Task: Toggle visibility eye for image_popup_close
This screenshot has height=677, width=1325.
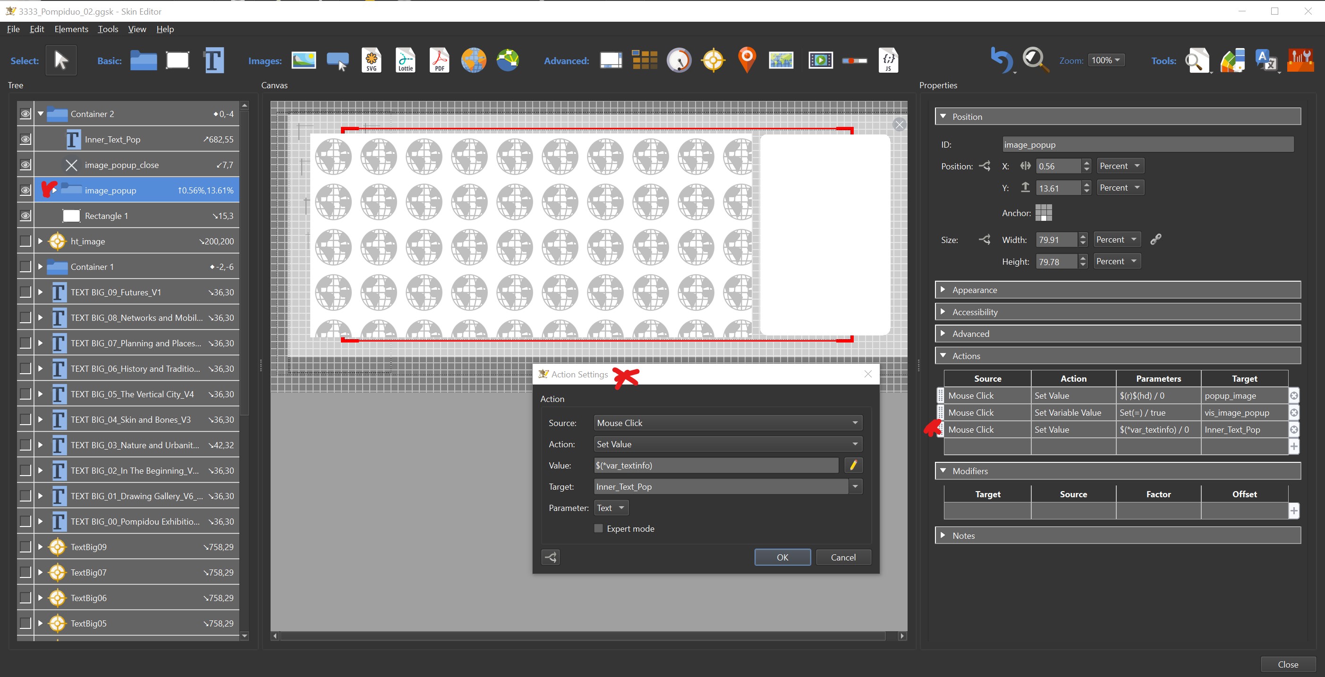Action: [x=25, y=165]
